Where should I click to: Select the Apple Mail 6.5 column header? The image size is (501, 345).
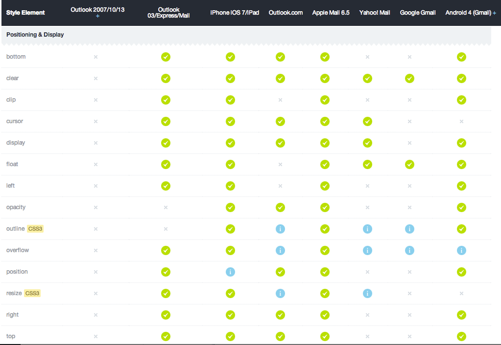[x=331, y=13]
